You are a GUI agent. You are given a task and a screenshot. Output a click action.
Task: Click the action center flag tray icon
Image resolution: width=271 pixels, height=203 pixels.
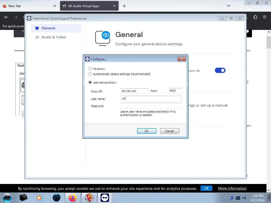[x=231, y=198]
